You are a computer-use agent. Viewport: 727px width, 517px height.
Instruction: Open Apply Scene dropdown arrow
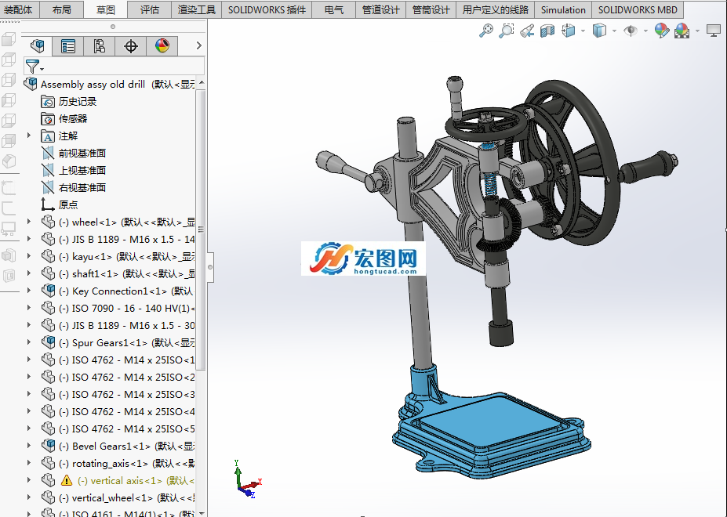coord(697,31)
